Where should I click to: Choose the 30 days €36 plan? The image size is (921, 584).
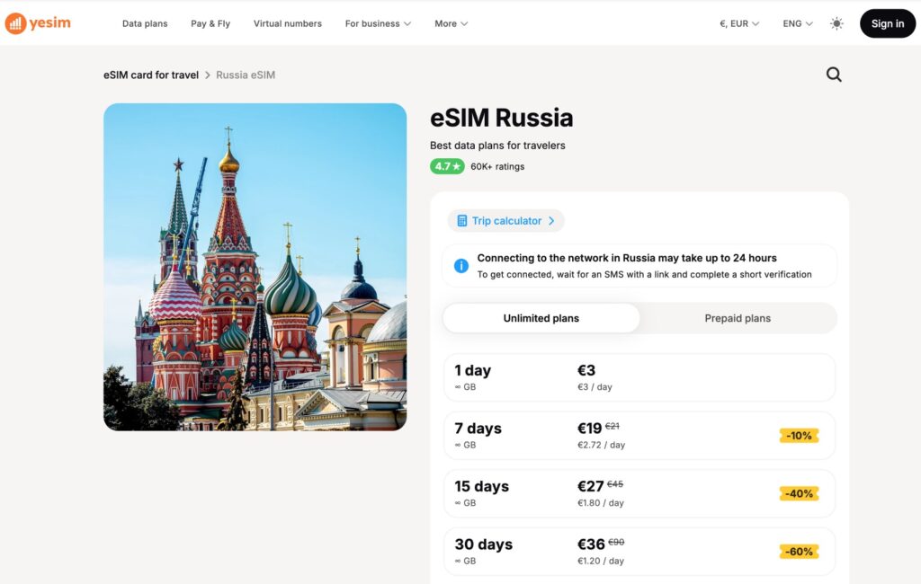pos(639,552)
